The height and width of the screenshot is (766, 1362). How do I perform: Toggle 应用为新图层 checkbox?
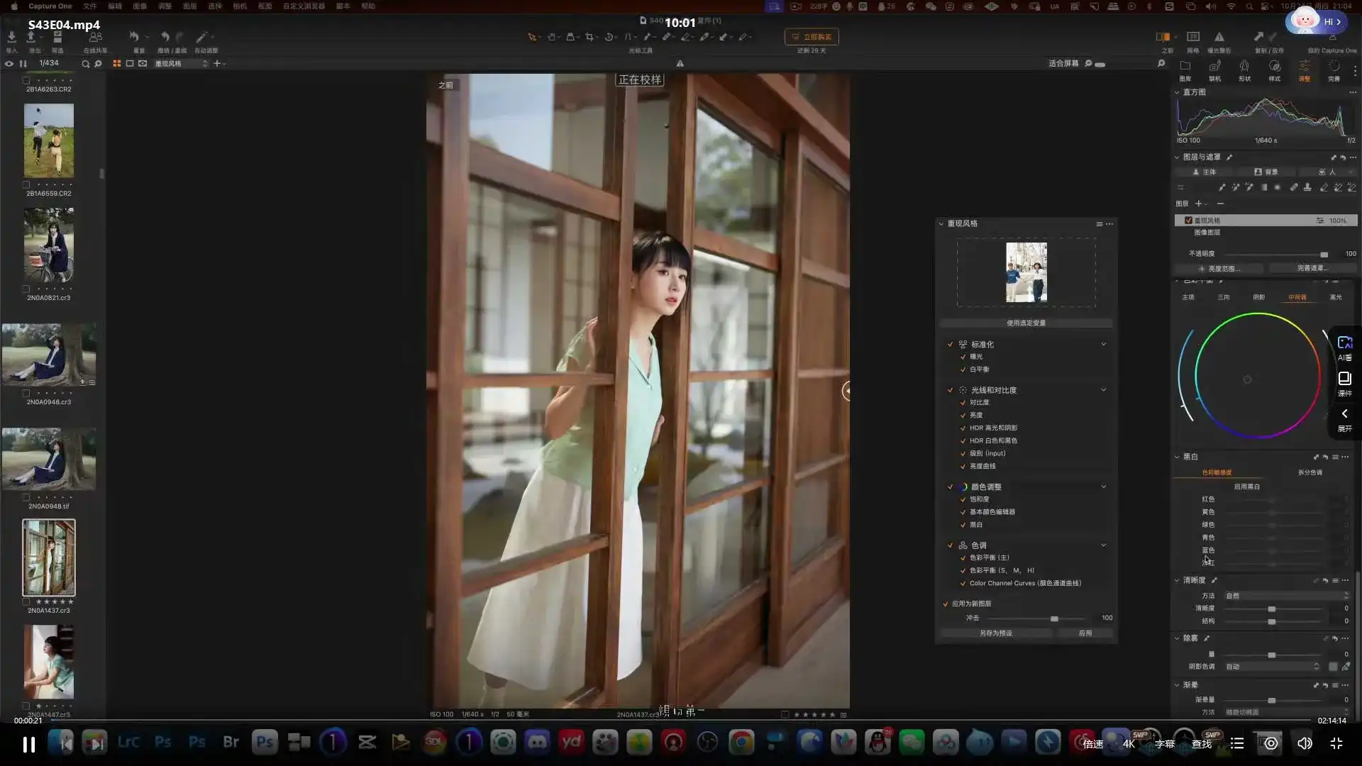(x=945, y=604)
